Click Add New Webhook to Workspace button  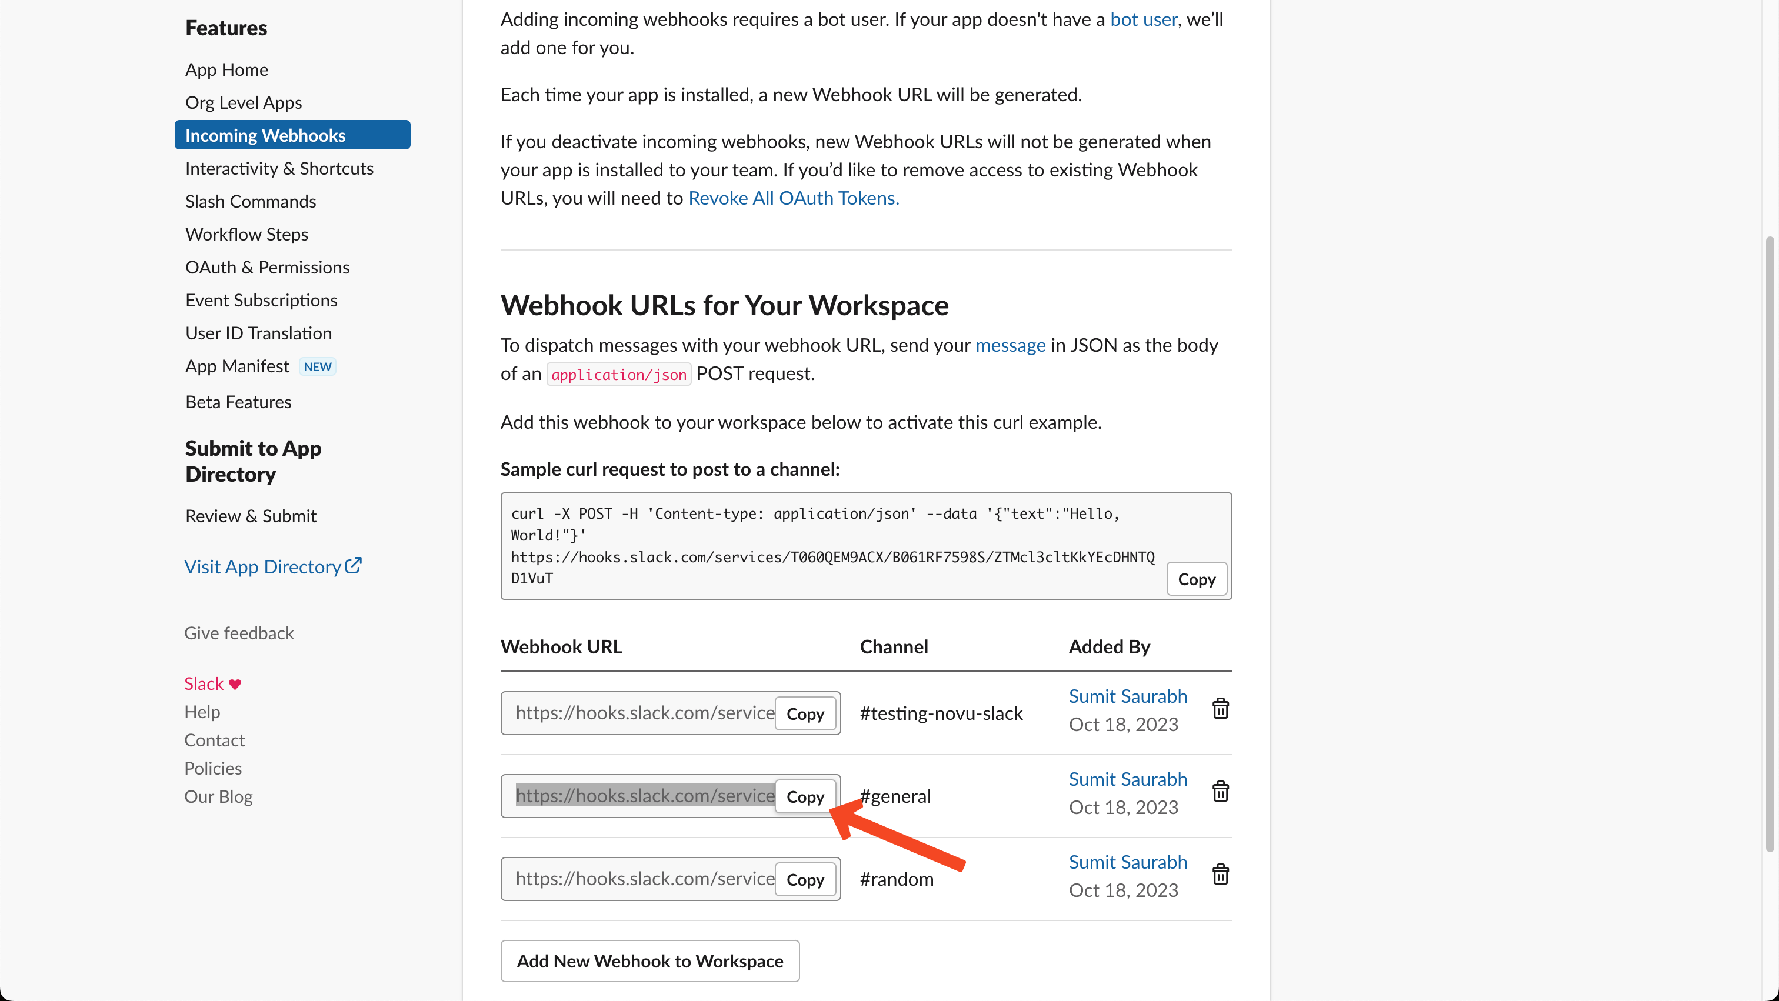[649, 960]
